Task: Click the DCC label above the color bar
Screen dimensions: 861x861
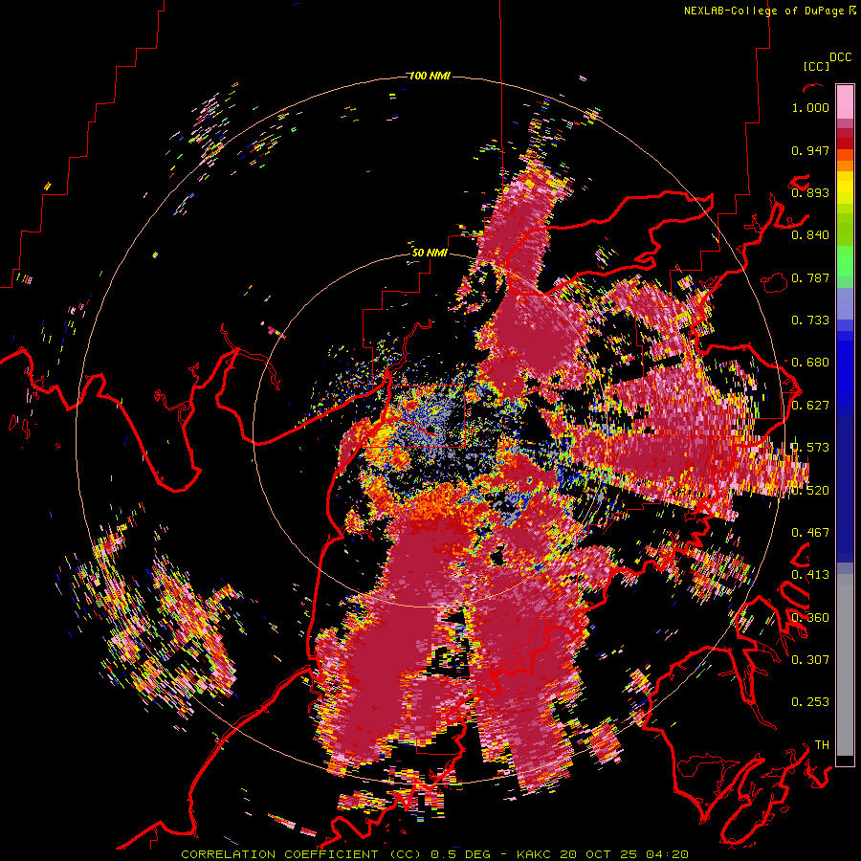Action: [x=840, y=57]
